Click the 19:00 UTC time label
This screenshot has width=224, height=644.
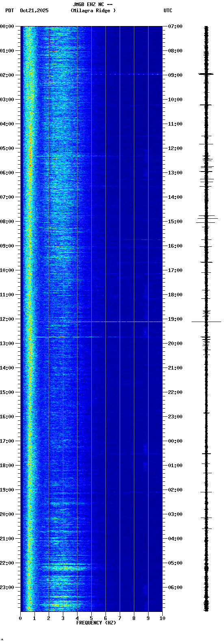point(175,319)
